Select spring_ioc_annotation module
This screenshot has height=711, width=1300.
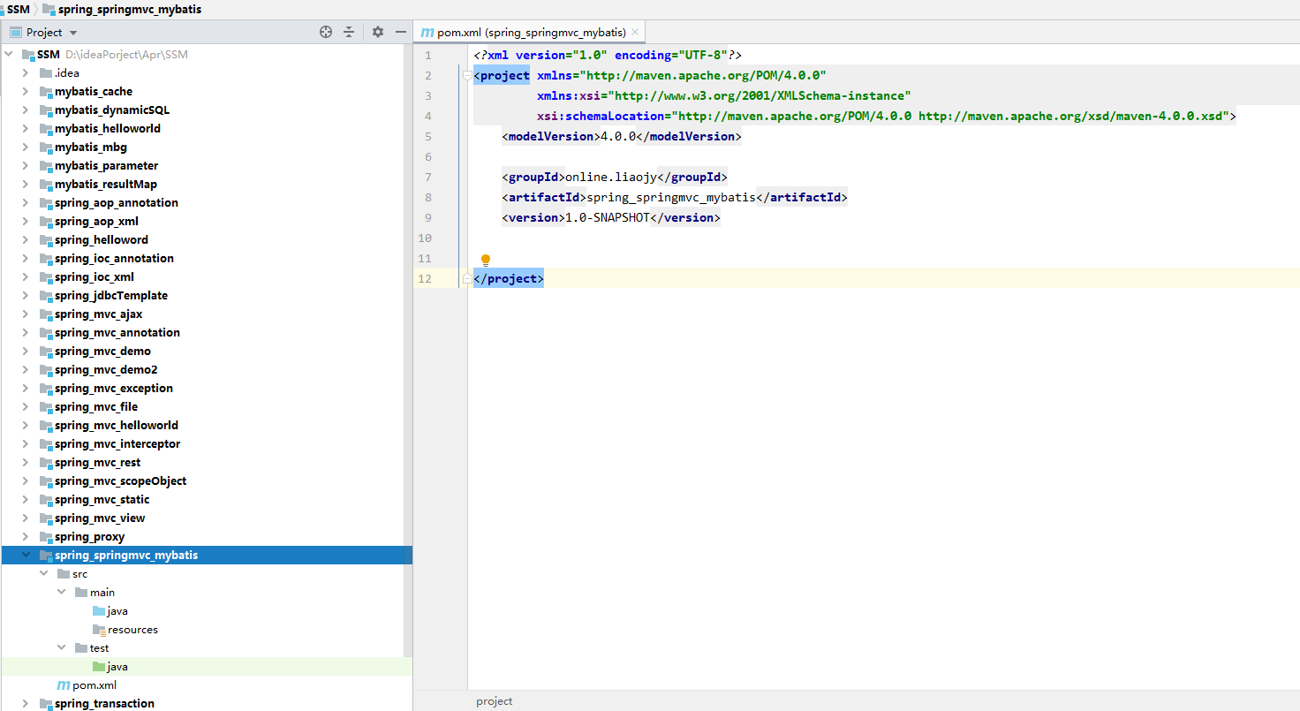(114, 259)
